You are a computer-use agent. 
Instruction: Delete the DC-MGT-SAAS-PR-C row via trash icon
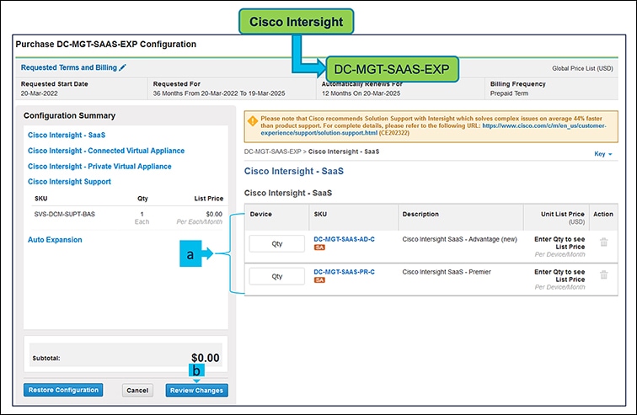point(603,274)
